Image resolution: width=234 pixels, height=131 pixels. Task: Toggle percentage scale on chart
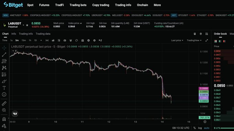194,128
